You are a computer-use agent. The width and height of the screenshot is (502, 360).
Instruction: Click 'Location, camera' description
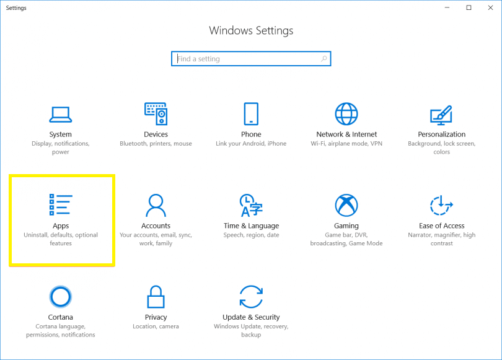pyautogui.click(x=156, y=327)
